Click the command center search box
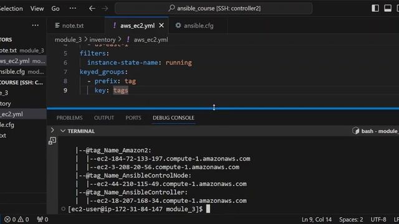This screenshot has width=399, height=224. tap(213, 8)
